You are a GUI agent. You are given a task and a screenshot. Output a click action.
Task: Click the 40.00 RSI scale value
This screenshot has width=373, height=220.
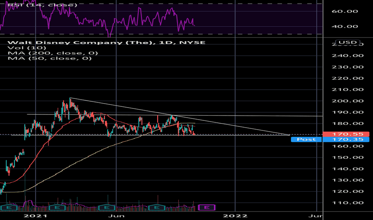tap(345, 26)
